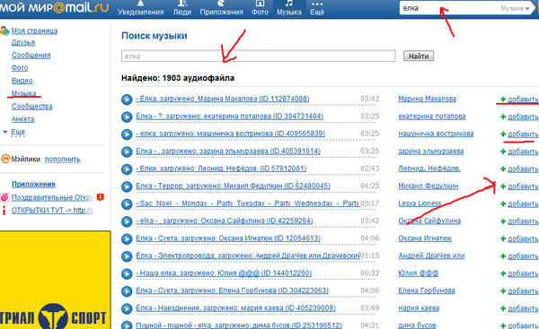Open uploader profile мария каева

419,308
